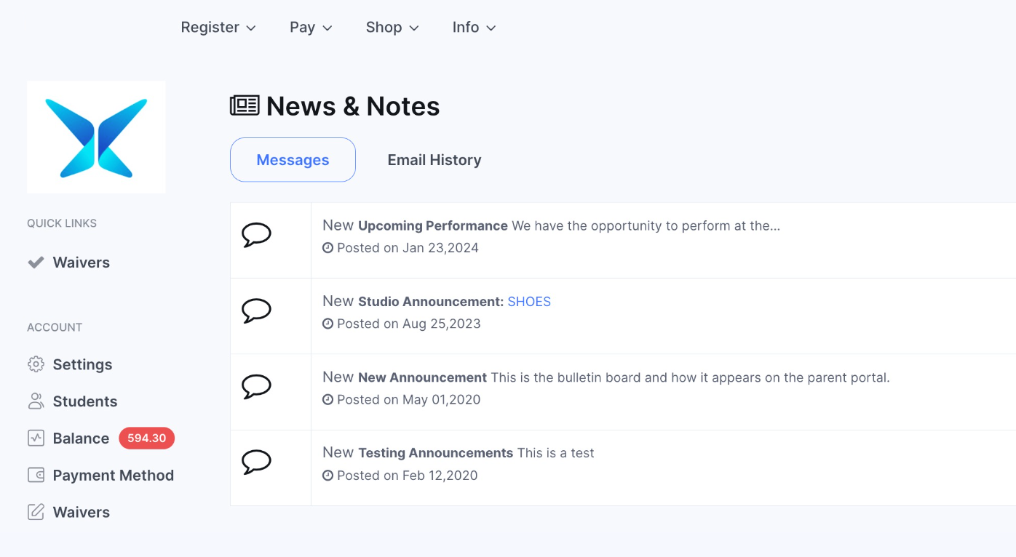Viewport: 1016px width, 557px height.
Task: Click the checkmark icon in Quick Links
Action: pyautogui.click(x=36, y=263)
